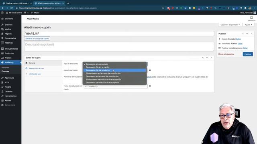257x144 pixels.
Task: Select Descuento en porcentaje option
Action: [x=114, y=64]
